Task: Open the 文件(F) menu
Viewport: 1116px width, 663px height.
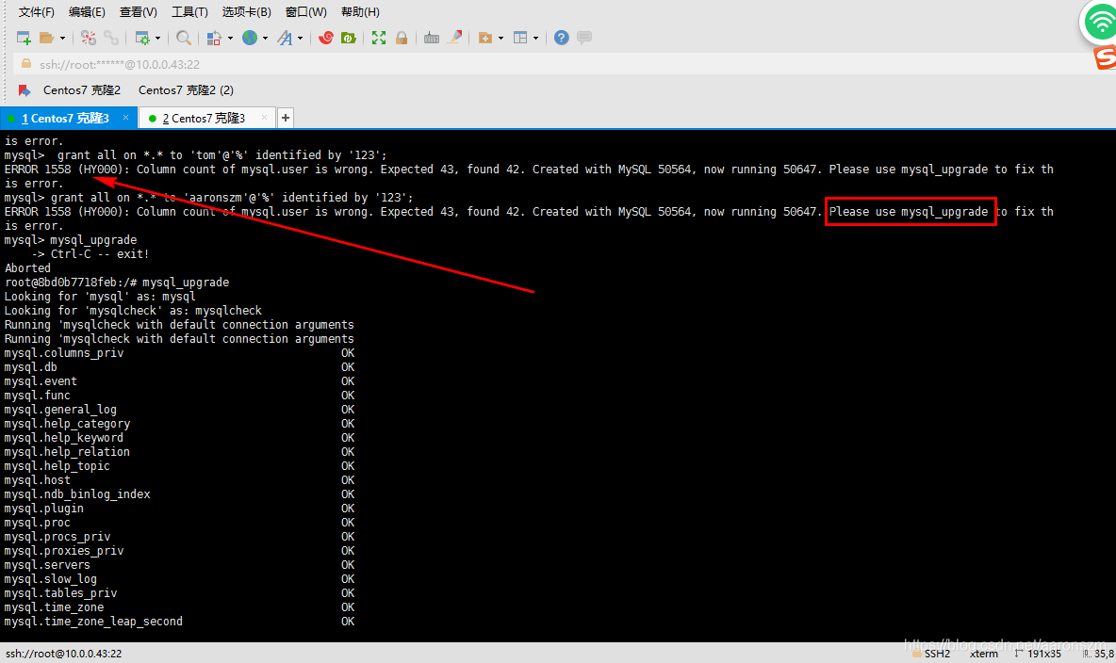Action: coord(37,12)
